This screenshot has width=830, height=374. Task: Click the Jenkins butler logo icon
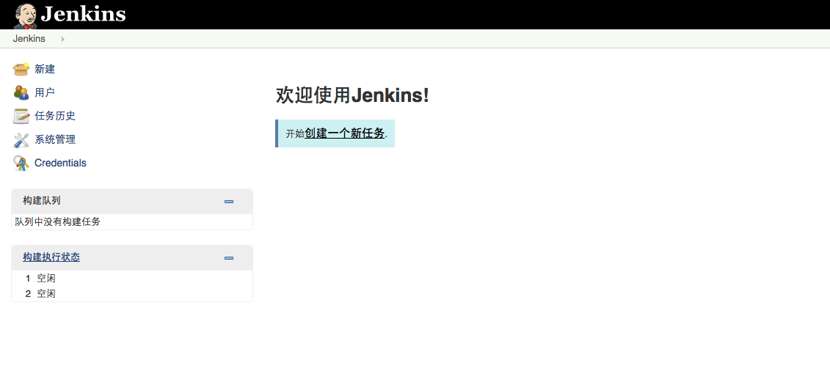25,15
